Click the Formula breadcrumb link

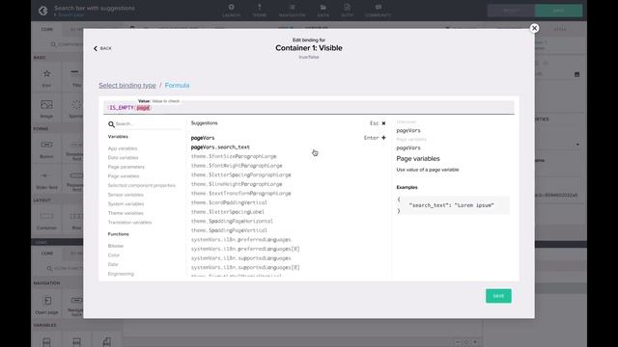[177, 86]
